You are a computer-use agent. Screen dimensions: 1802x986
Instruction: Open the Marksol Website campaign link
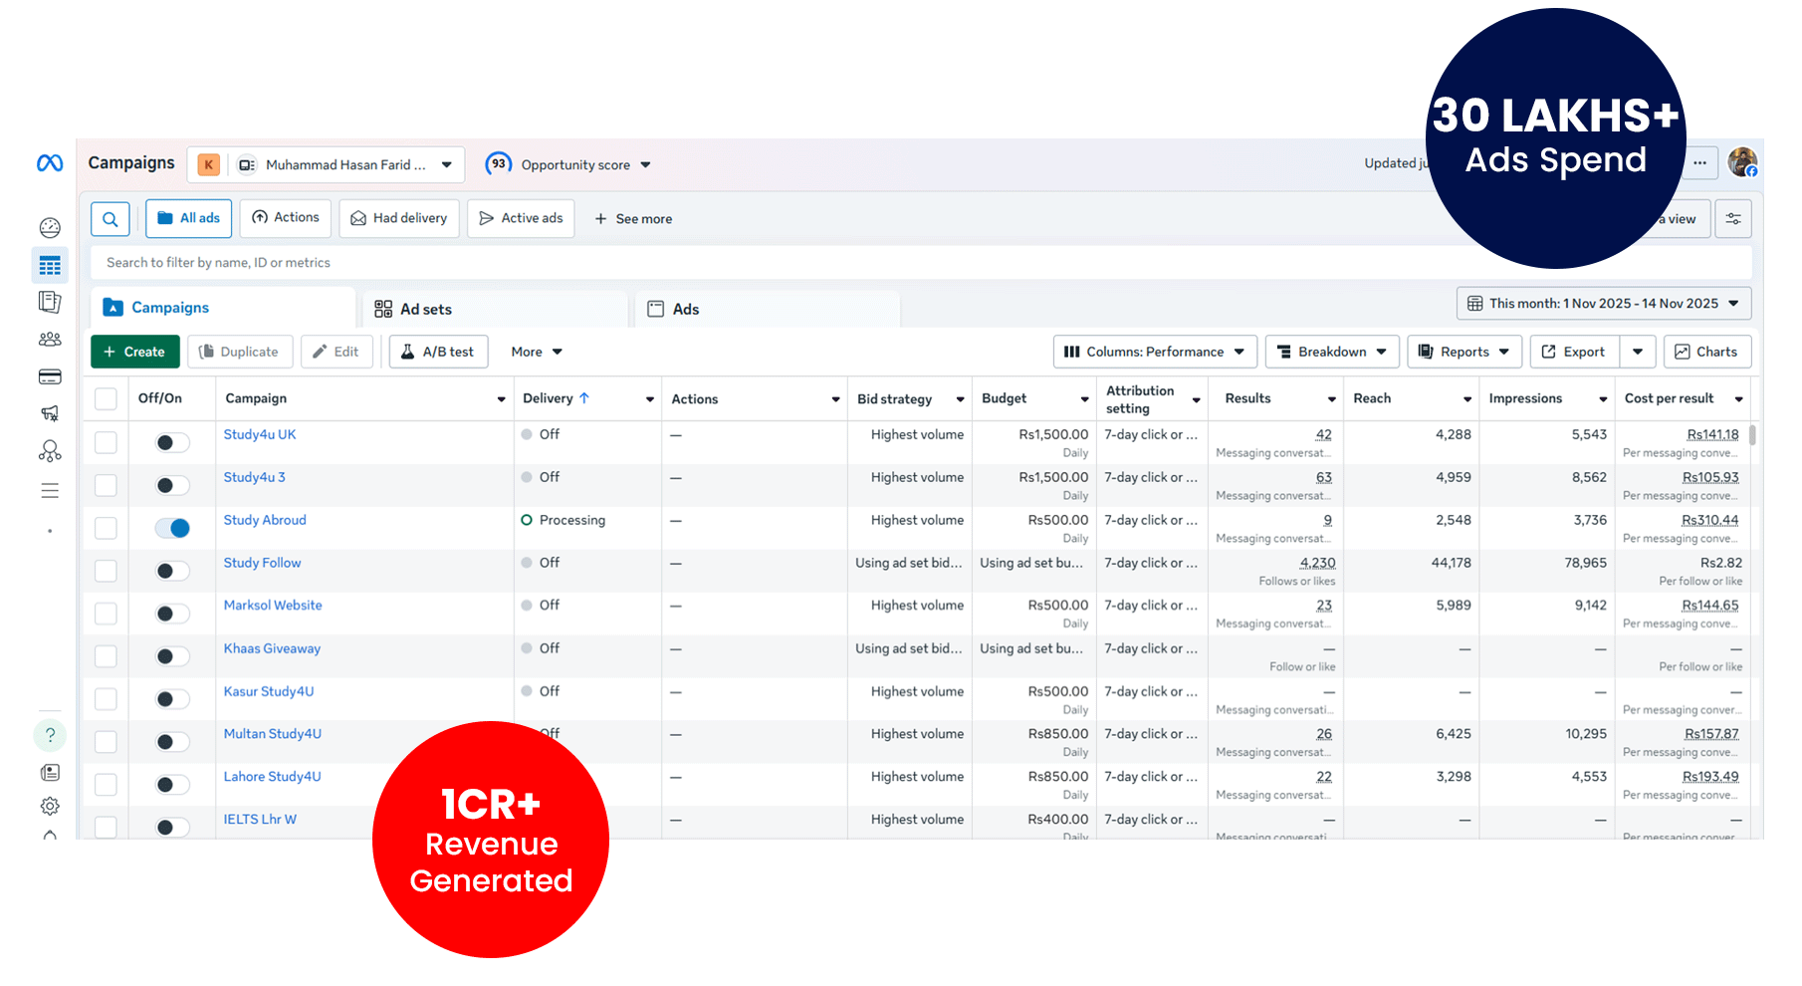pos(273,606)
